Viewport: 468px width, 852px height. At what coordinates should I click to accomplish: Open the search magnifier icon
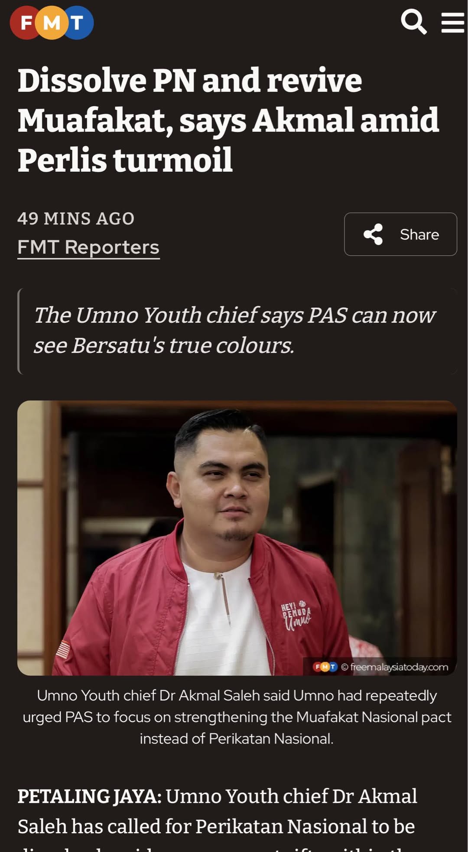[x=413, y=22]
